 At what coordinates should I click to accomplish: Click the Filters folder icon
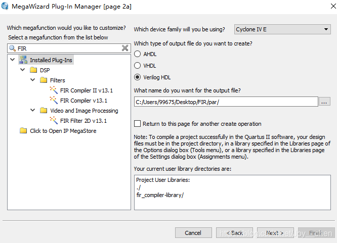coord(44,80)
